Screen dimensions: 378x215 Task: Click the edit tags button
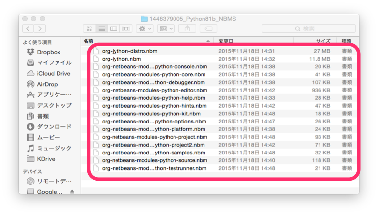pos(208,29)
